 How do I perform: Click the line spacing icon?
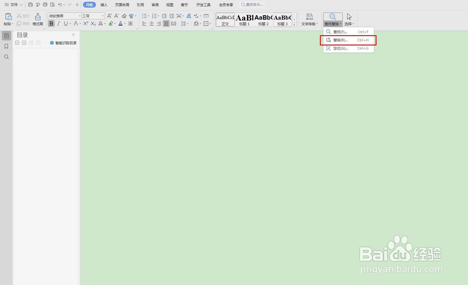point(183,23)
